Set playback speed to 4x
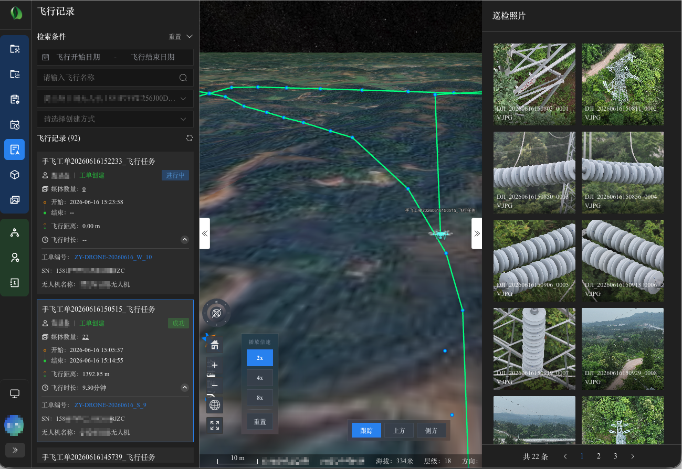This screenshot has width=682, height=469. (260, 378)
